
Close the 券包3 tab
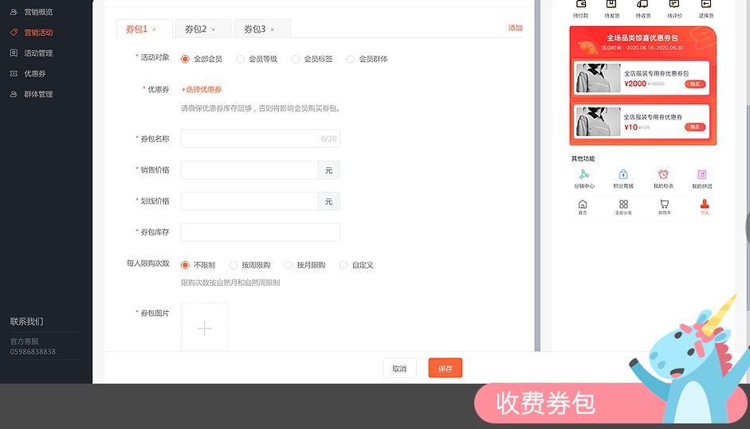(272, 30)
